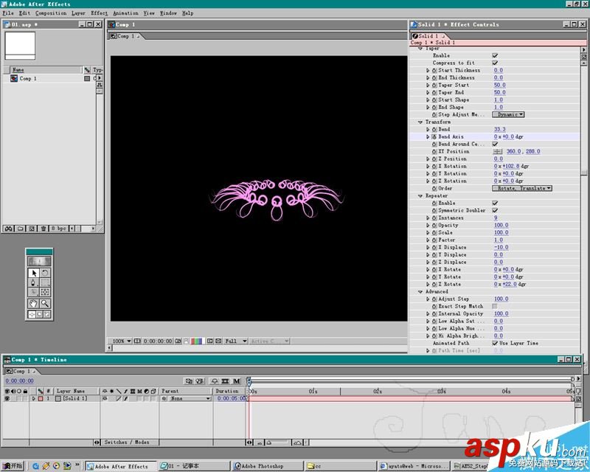Open the Animation menu
The image size is (590, 472).
click(125, 13)
